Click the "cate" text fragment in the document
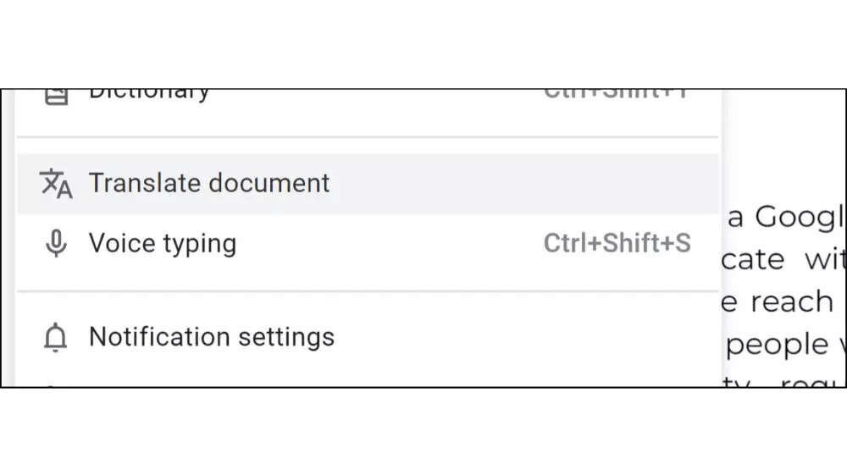Image resolution: width=847 pixels, height=476 pixels. pos(753,260)
